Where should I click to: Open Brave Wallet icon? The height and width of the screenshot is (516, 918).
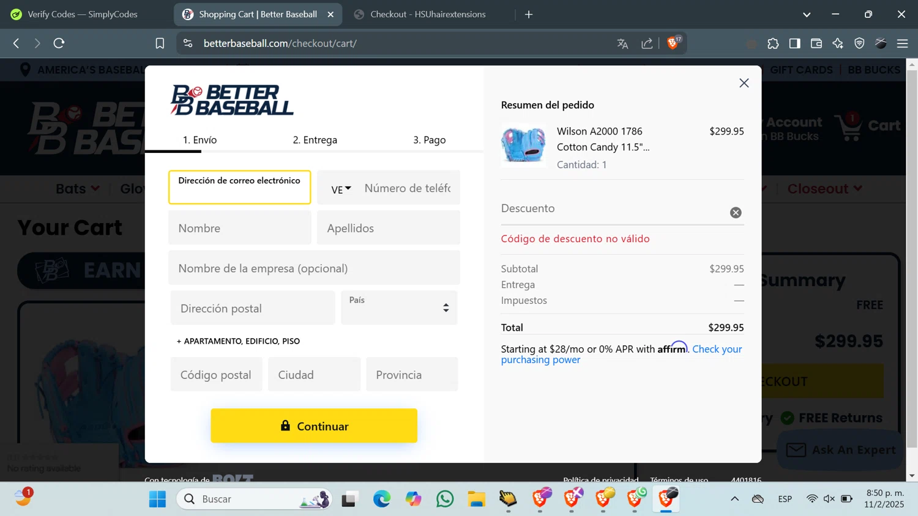[816, 43]
